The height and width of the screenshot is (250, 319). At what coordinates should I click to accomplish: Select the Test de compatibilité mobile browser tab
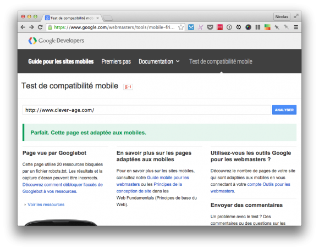71,18
